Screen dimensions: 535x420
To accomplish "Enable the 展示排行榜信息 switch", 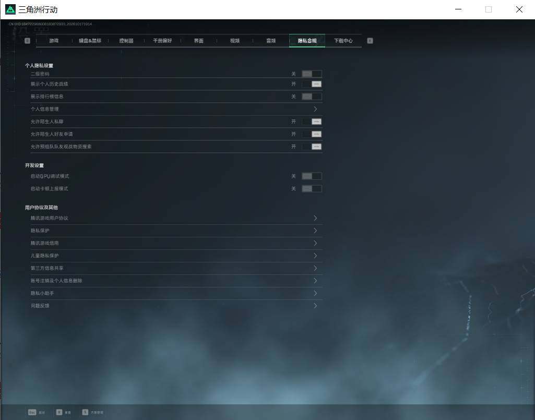I will coord(312,97).
